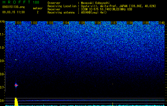Click the 1135 time marker label

click(x=82, y=23)
